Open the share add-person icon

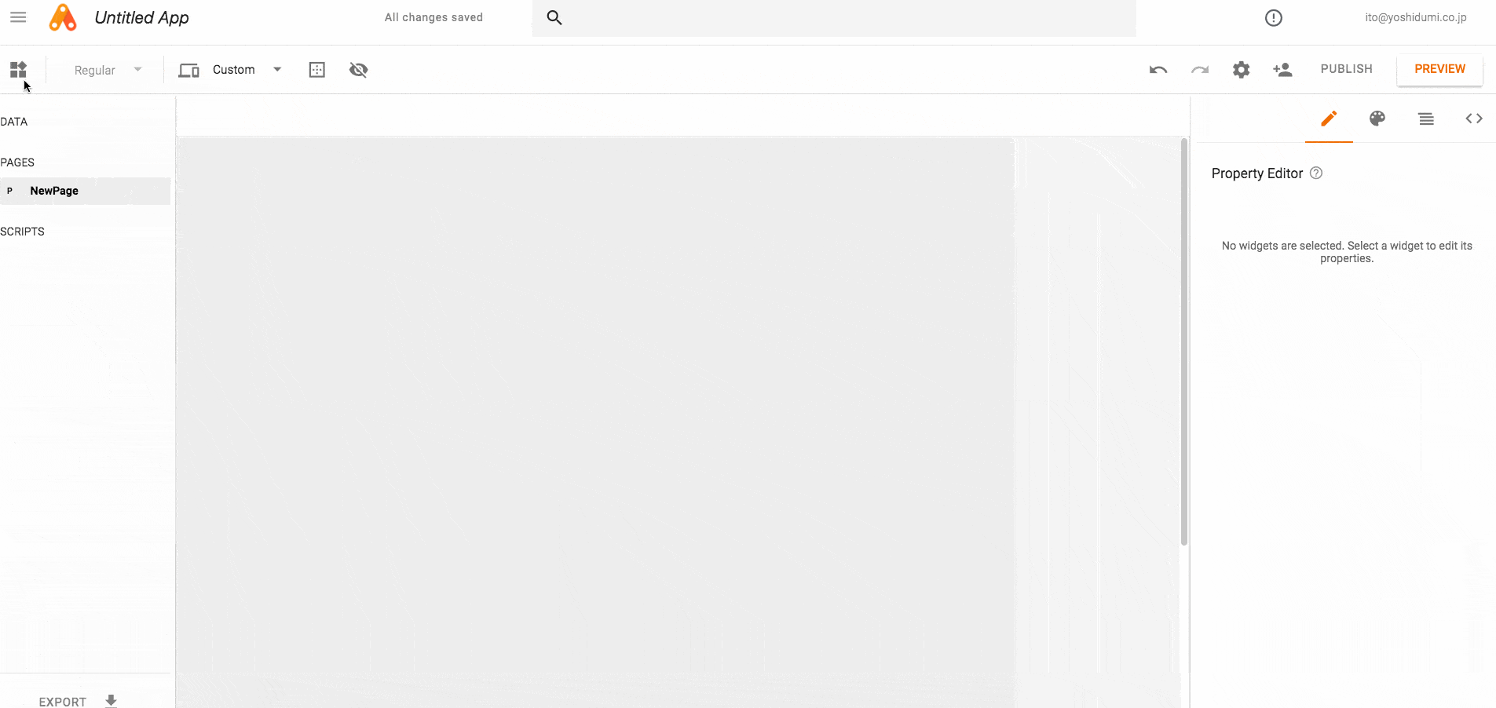click(1283, 70)
